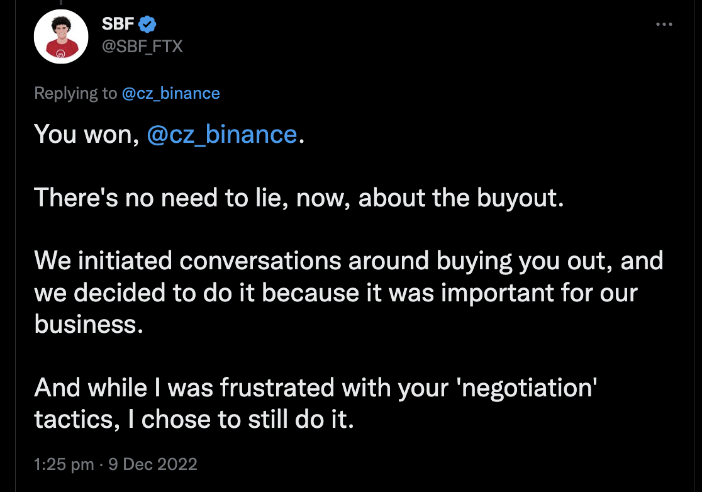The image size is (702, 492).
Task: Click the "We initiated conversations" line
Action: click(x=348, y=261)
